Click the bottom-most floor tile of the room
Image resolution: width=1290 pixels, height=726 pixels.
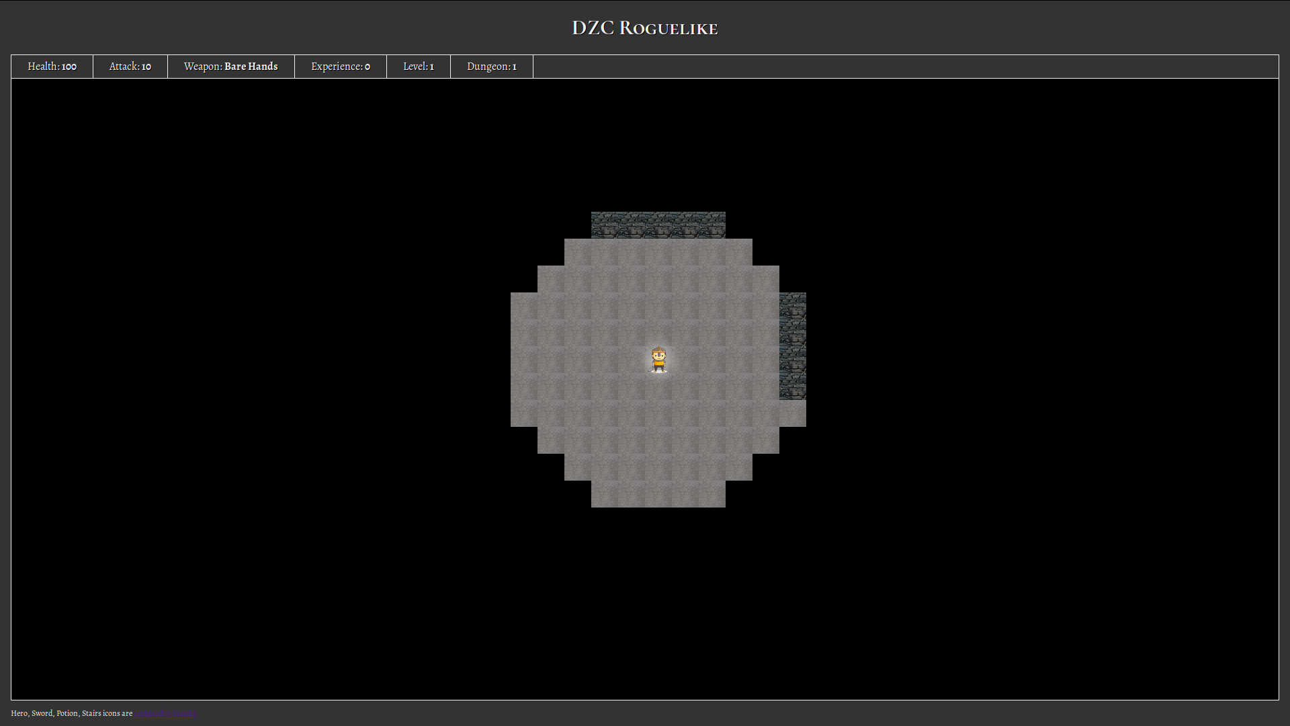tap(658, 494)
